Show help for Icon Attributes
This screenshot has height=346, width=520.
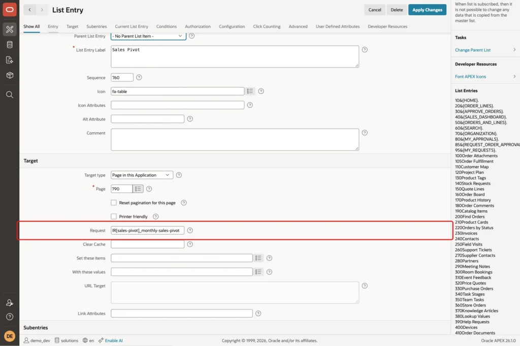250,105
